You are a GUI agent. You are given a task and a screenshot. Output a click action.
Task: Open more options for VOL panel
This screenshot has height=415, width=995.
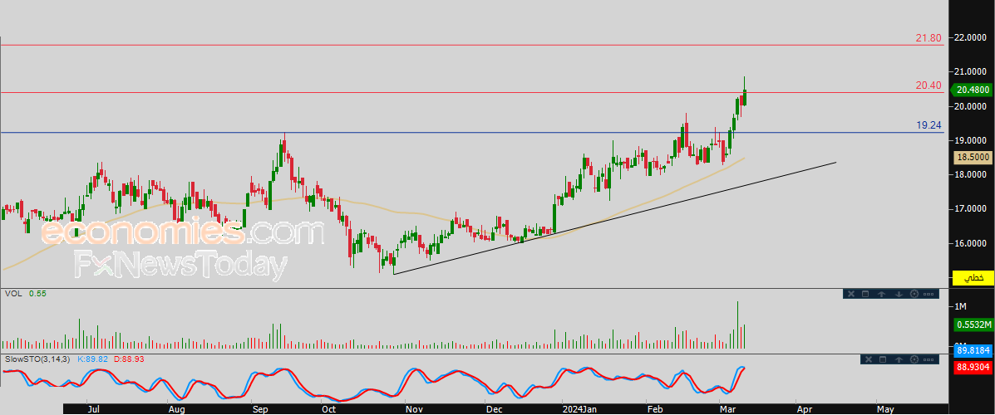[929, 294]
